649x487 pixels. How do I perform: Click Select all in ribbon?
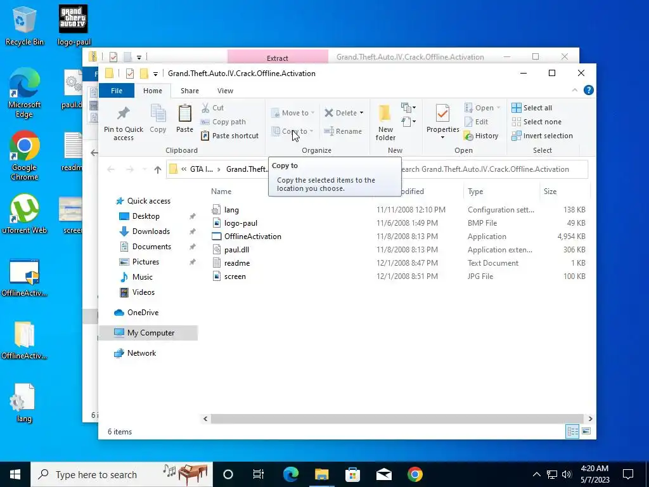(x=532, y=108)
